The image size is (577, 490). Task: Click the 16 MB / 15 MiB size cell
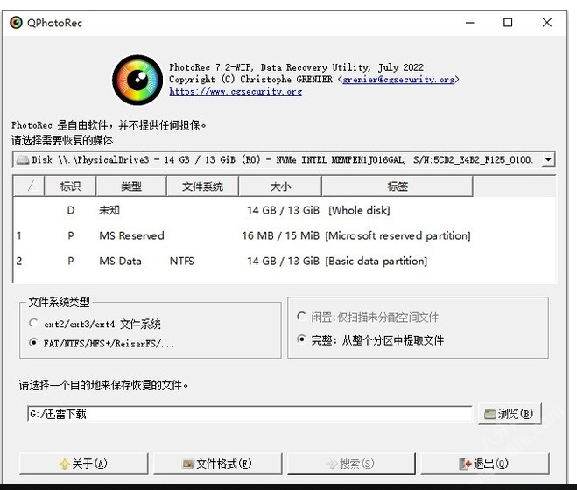tap(280, 235)
